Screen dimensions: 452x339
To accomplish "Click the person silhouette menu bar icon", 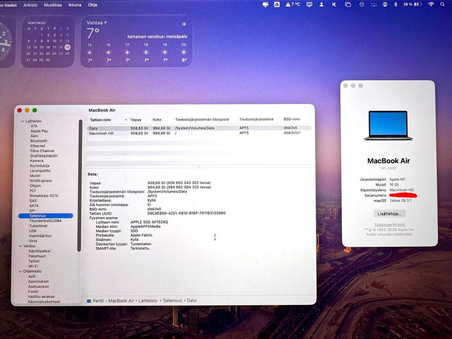I will (x=322, y=4).
